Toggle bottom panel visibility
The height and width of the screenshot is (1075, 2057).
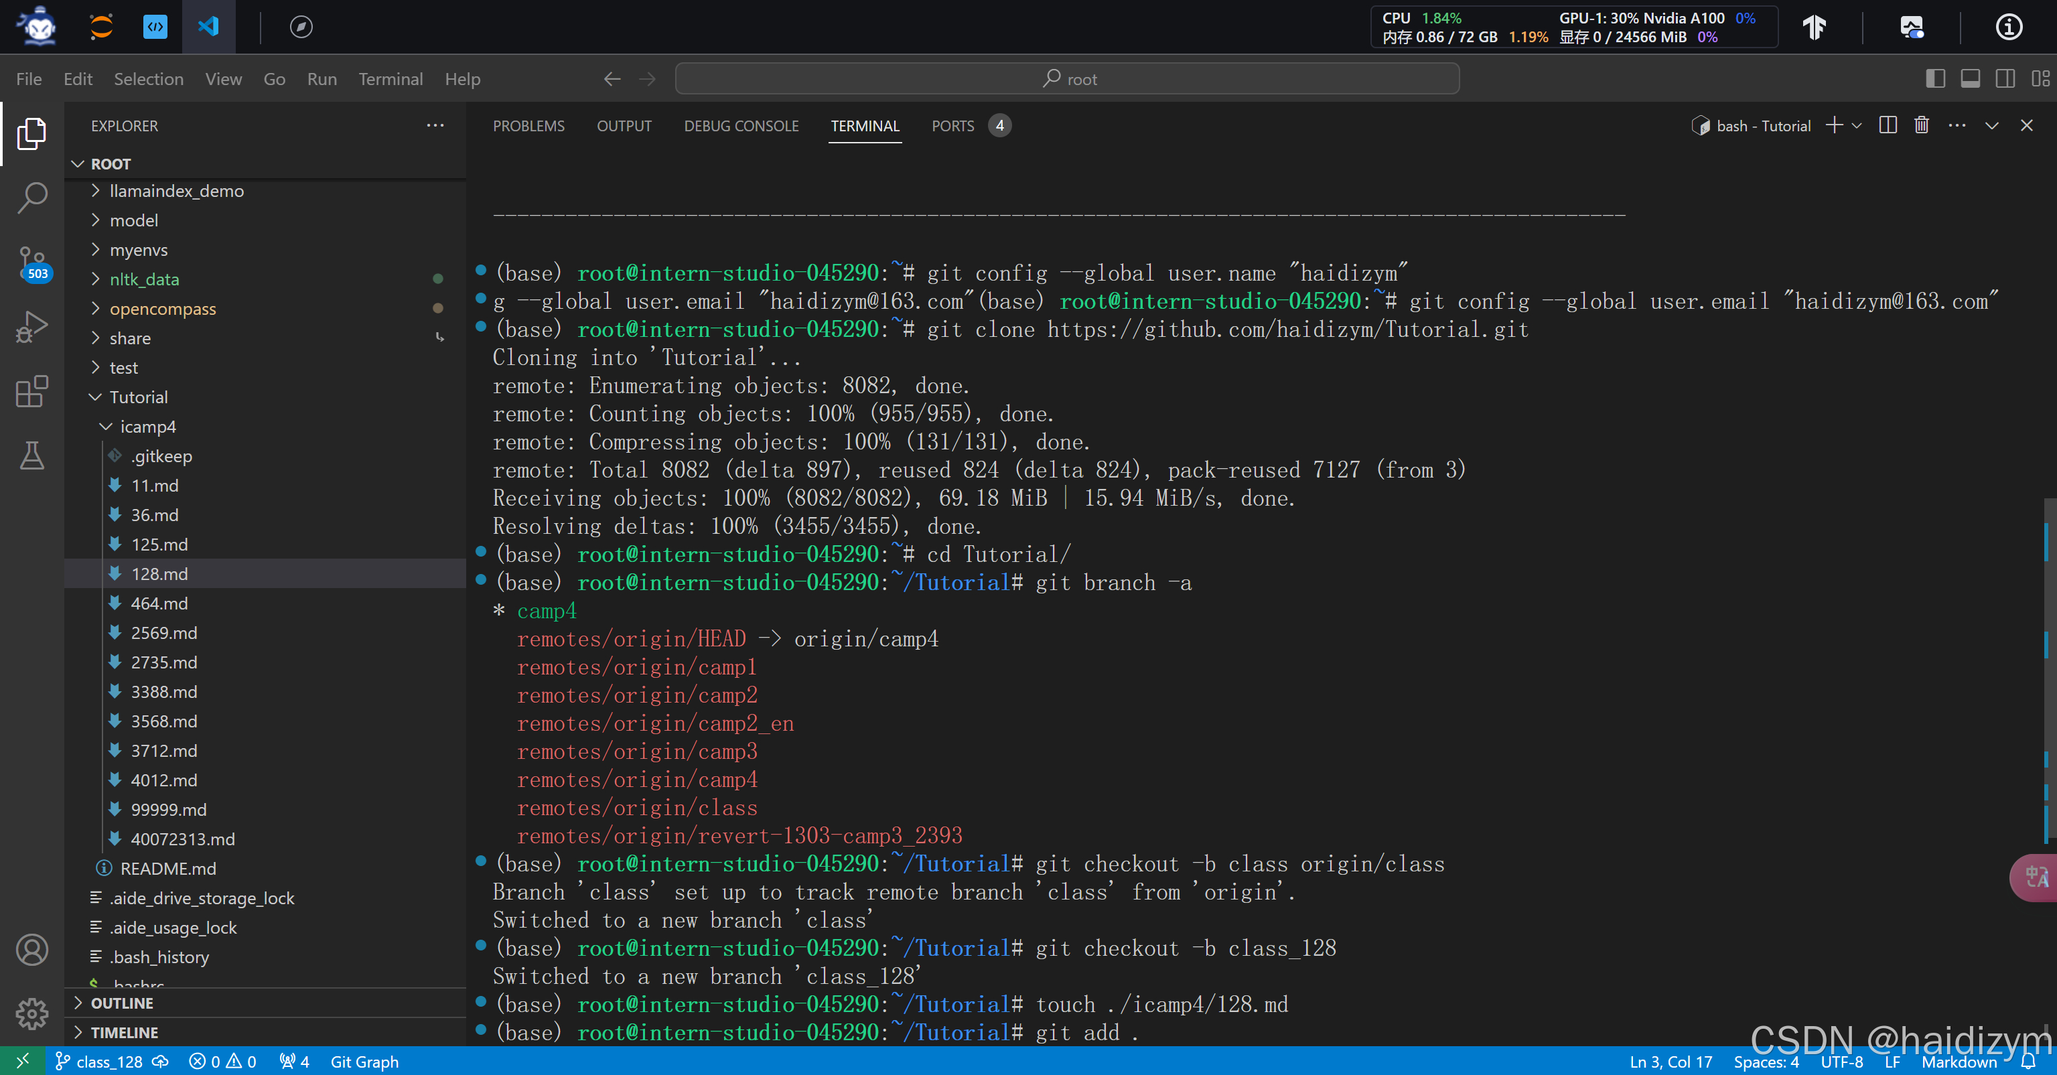(x=1970, y=78)
